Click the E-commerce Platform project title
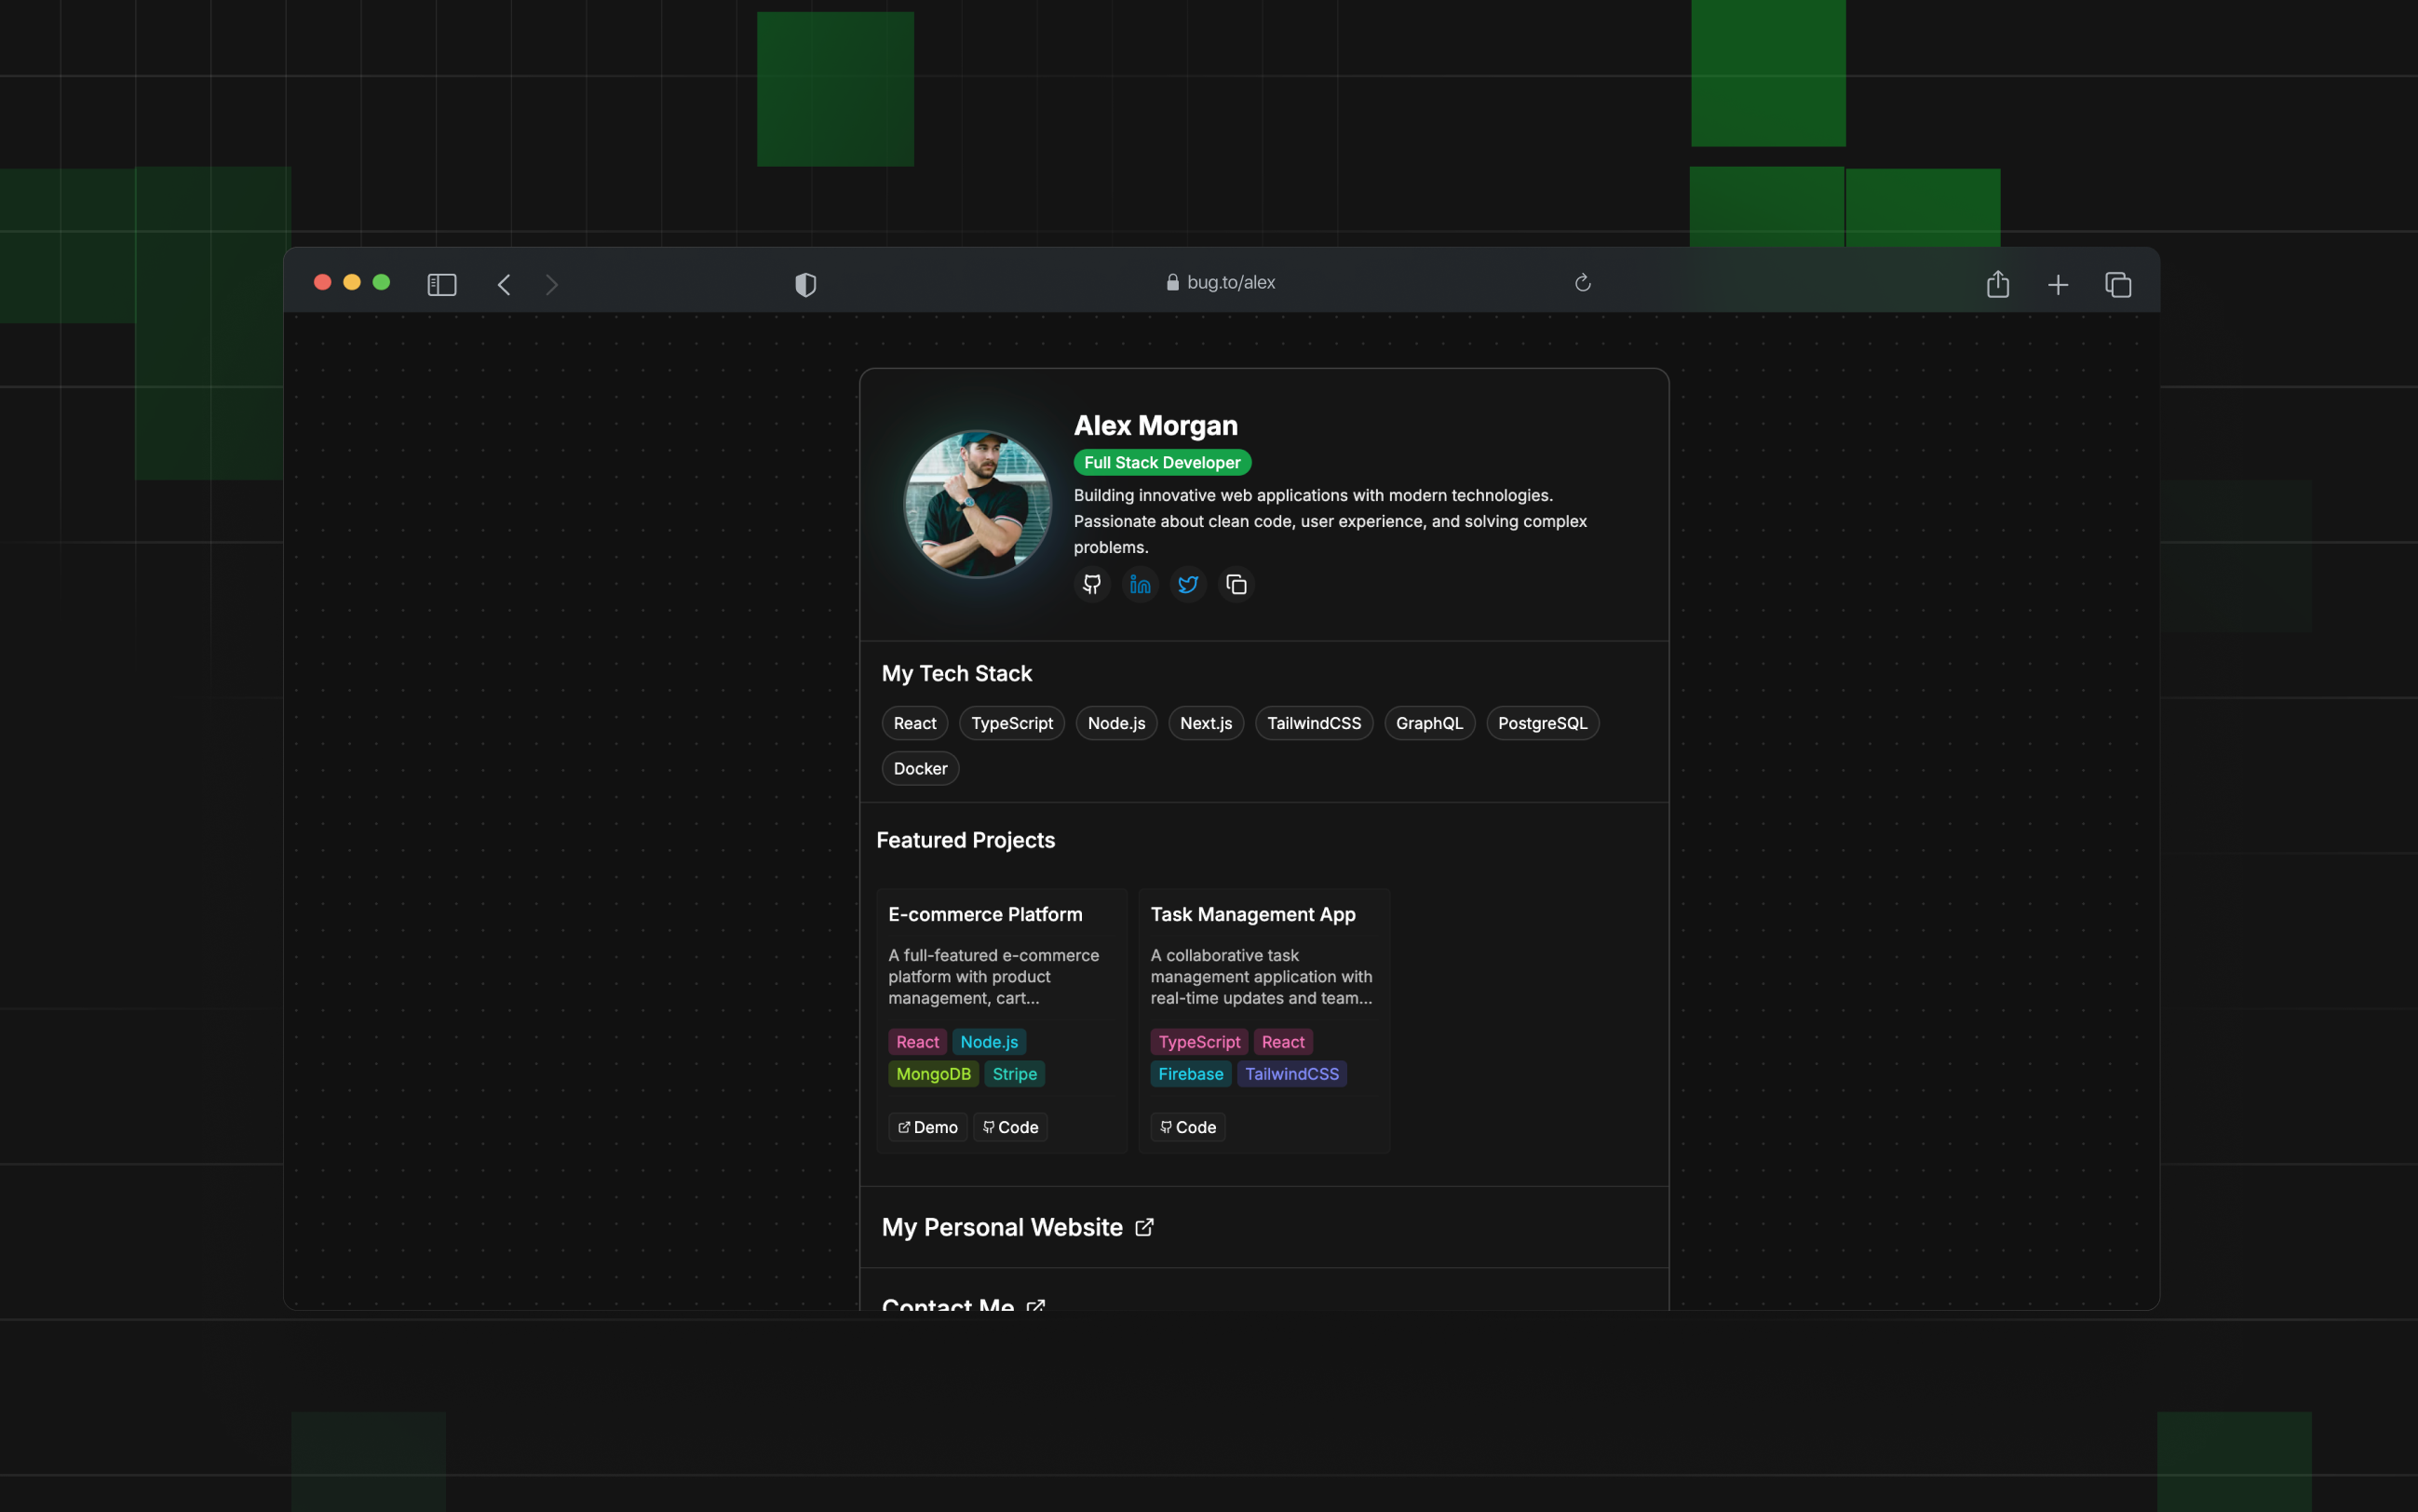The image size is (2418, 1512). pos(985,914)
